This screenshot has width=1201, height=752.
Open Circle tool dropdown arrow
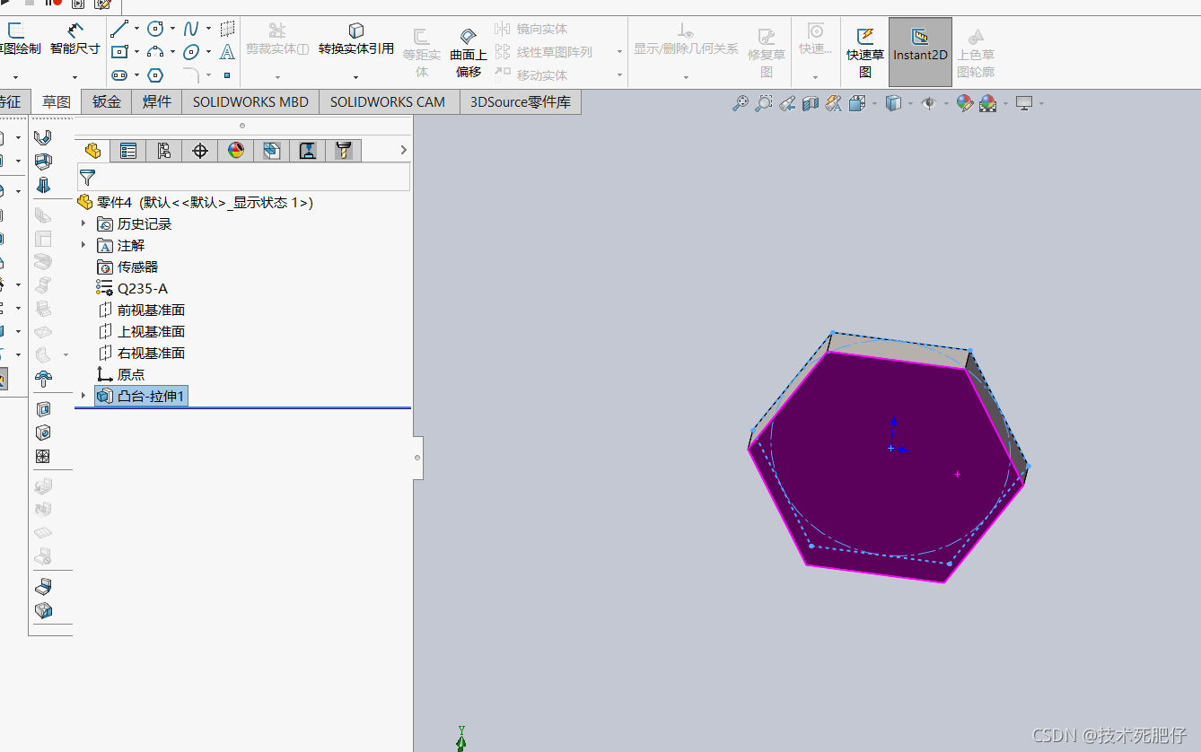(172, 29)
